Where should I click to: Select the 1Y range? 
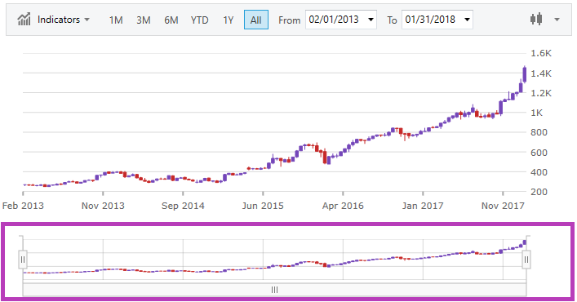(229, 20)
